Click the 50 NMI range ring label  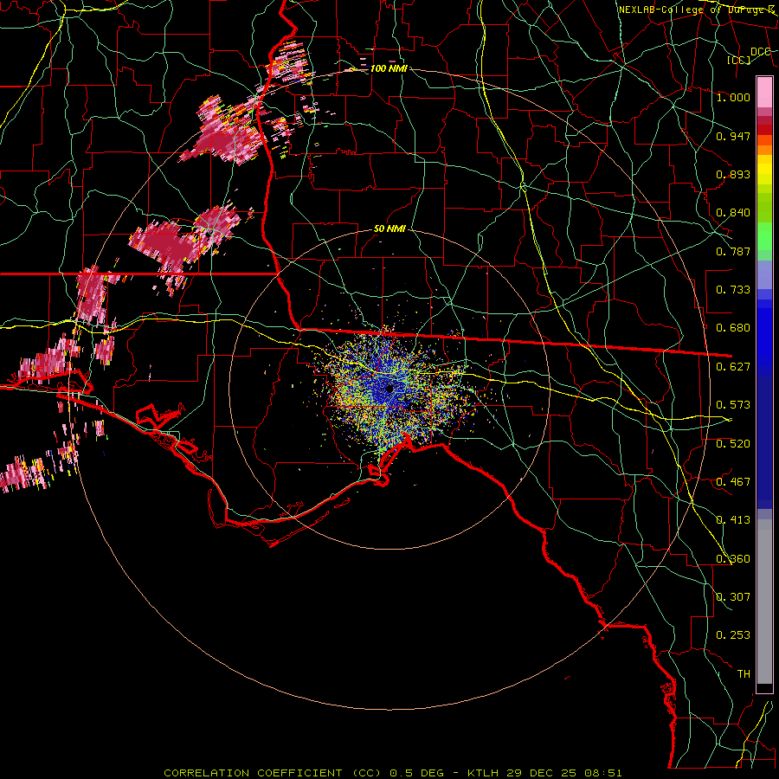(x=389, y=229)
